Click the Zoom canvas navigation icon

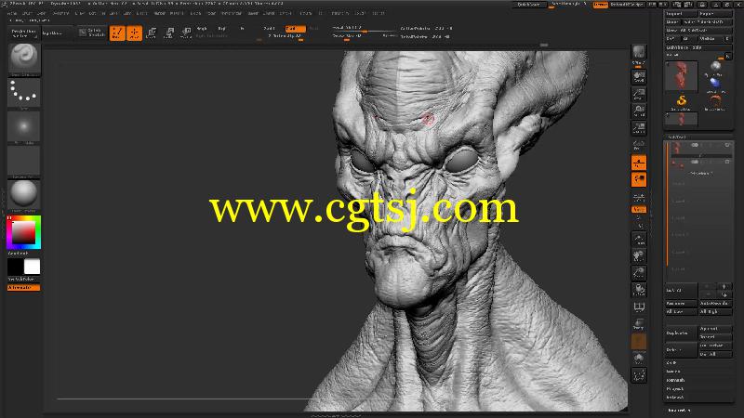click(639, 94)
